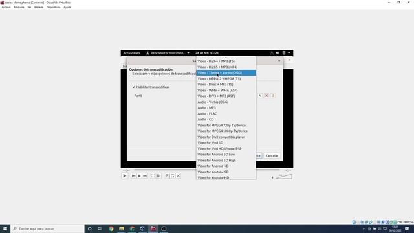Choose Video for iPod SD profile

226,142
